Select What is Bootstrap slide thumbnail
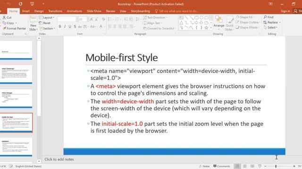 (x=16, y=75)
